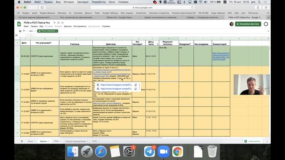
Task: Click the print icon in Sheets toolbar
Action: [20, 31]
